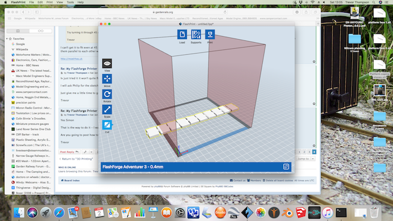Click Safari share icon

pyautogui.click(x=306, y=12)
